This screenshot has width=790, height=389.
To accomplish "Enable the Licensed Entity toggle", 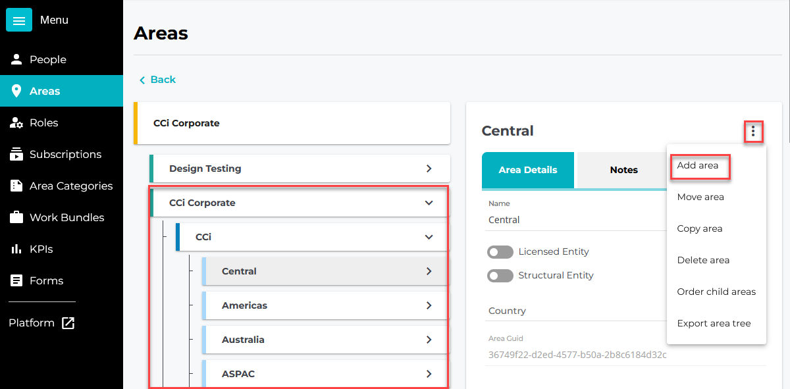I will [500, 252].
